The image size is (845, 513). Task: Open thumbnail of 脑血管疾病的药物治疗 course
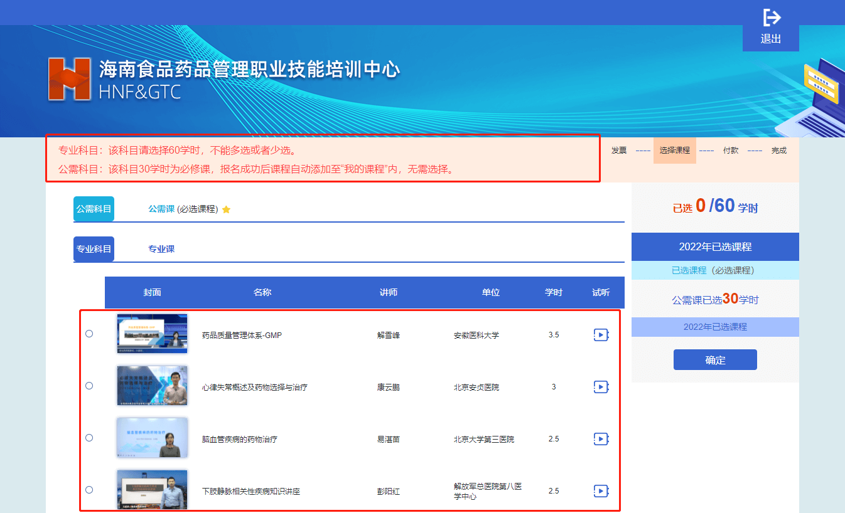point(152,438)
